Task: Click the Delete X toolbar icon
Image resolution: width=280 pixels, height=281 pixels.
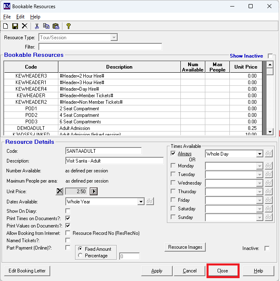Action: (x=24, y=26)
